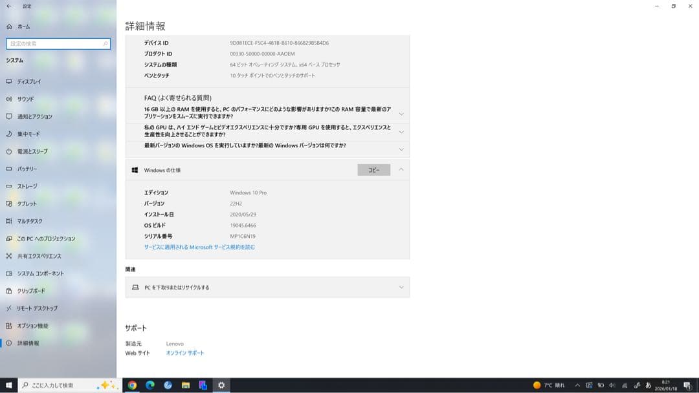Open Microsoft Edge from the taskbar
This screenshot has height=393, width=699.
pos(150,385)
